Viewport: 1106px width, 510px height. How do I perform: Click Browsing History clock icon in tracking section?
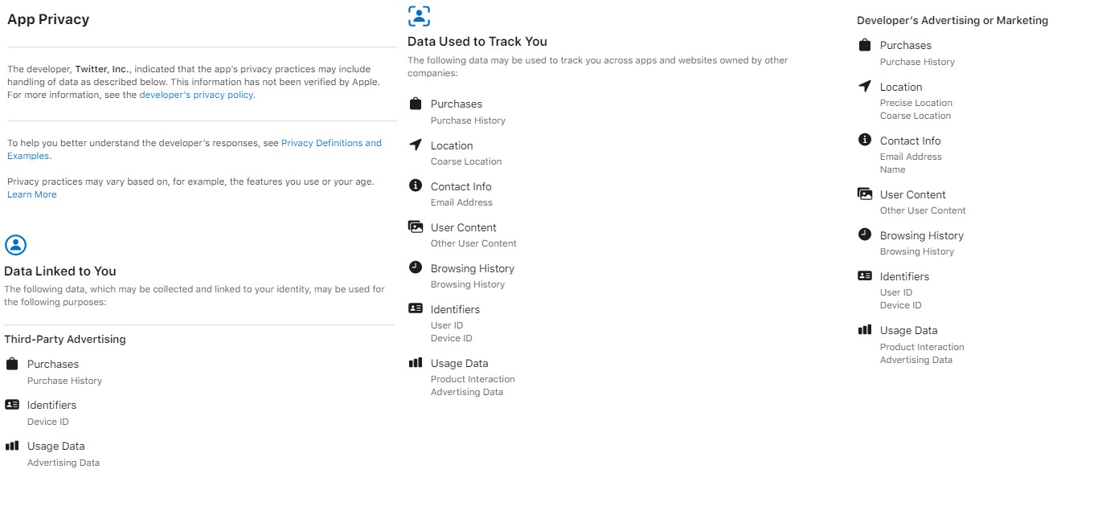click(x=416, y=267)
